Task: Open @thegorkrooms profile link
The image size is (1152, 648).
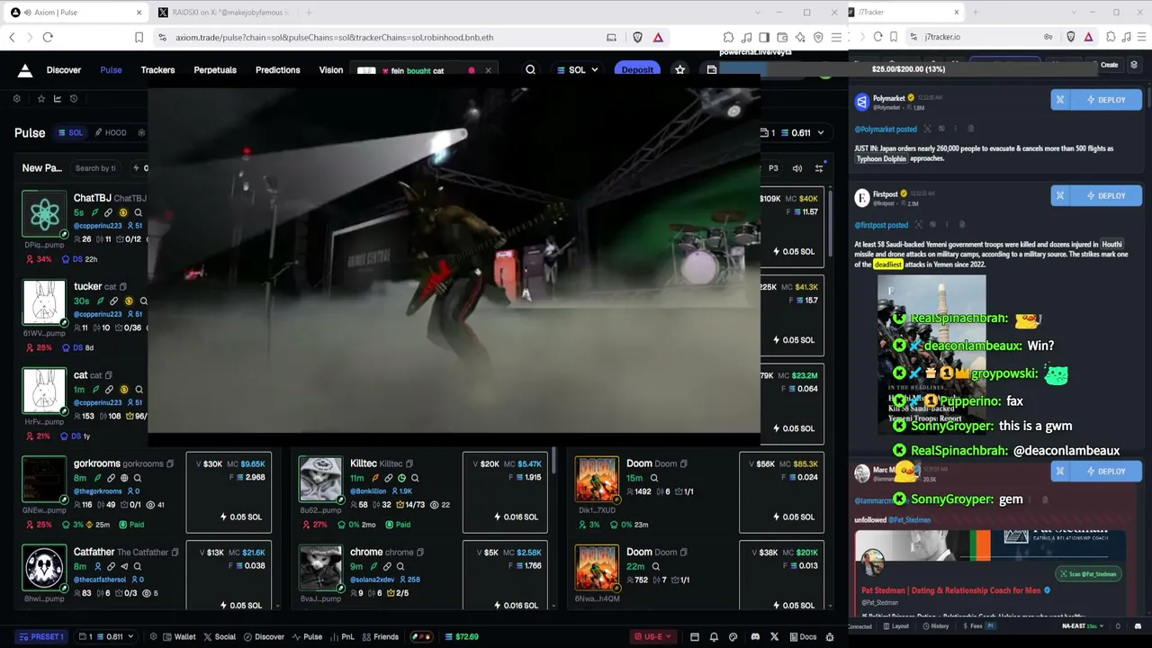Action: click(99, 491)
